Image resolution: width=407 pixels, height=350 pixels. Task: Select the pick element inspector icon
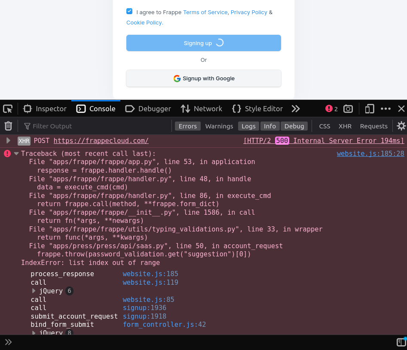click(x=7, y=109)
